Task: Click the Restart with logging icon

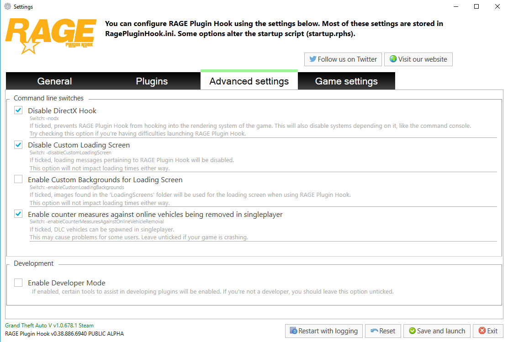Action: tap(293, 331)
